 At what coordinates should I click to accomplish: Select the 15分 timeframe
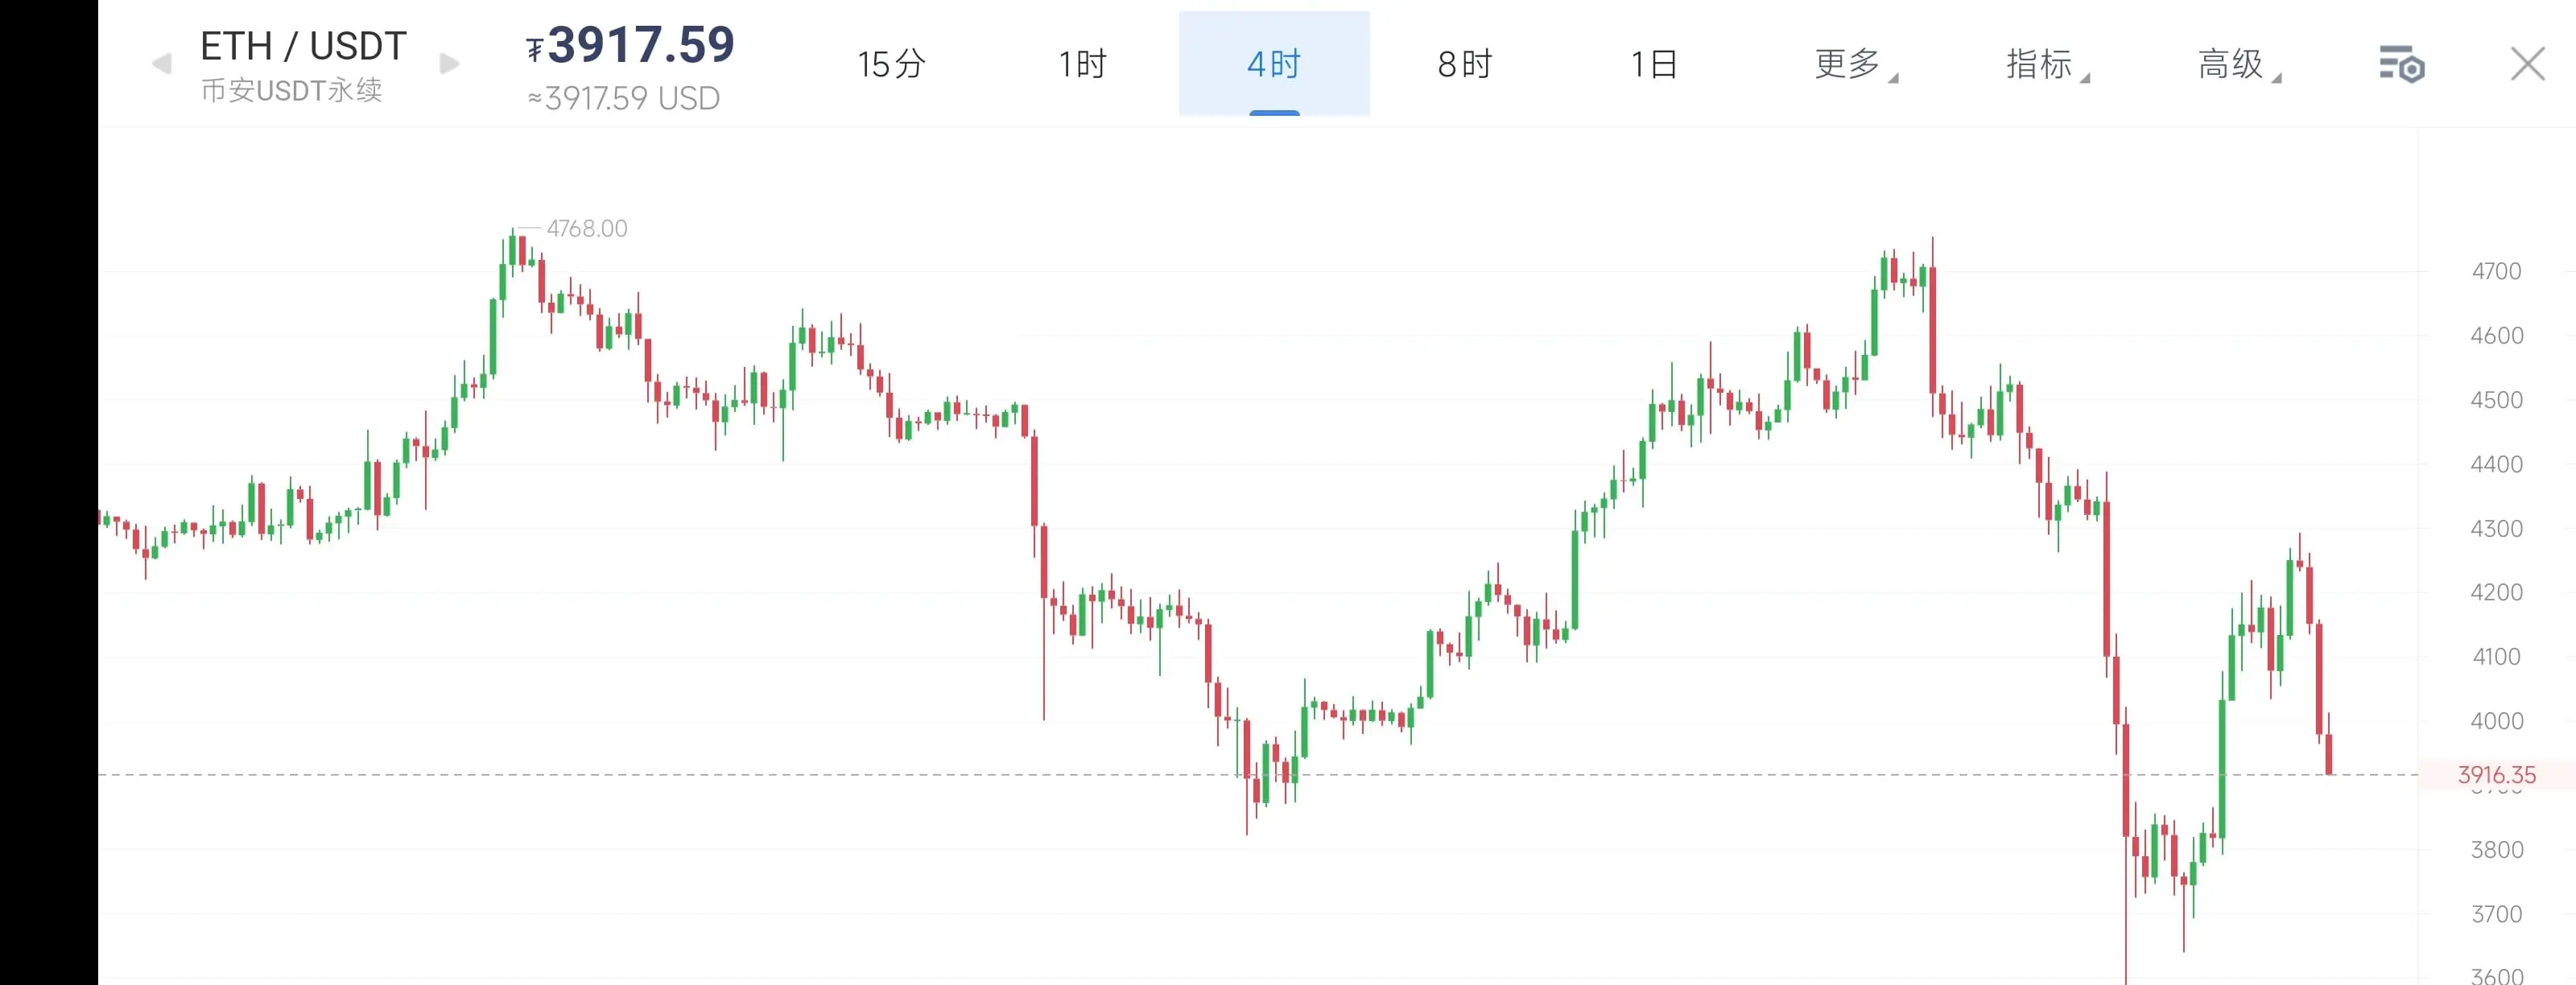point(891,64)
